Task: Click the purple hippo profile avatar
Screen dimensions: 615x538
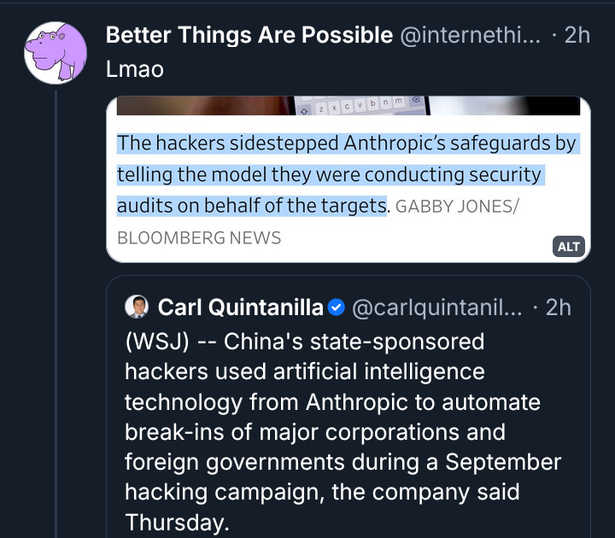Action: pos(55,53)
